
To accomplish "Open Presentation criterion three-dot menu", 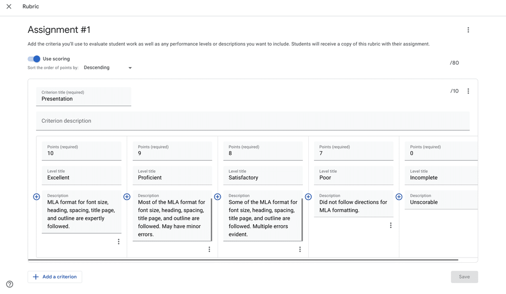I will pos(468,91).
